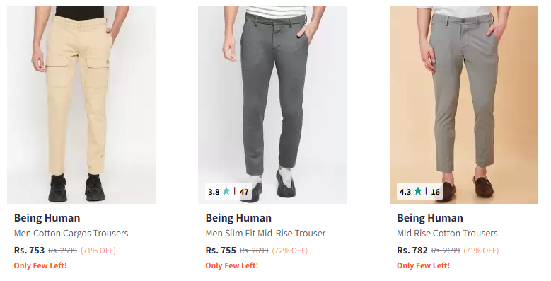
Task: Click the Being Human brand above Mid Rise Cotton
Action: (x=430, y=218)
